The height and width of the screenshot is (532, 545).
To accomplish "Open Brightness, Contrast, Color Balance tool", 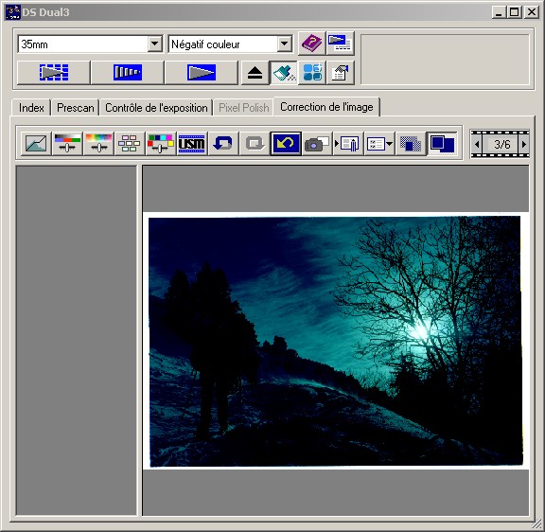I will [67, 143].
